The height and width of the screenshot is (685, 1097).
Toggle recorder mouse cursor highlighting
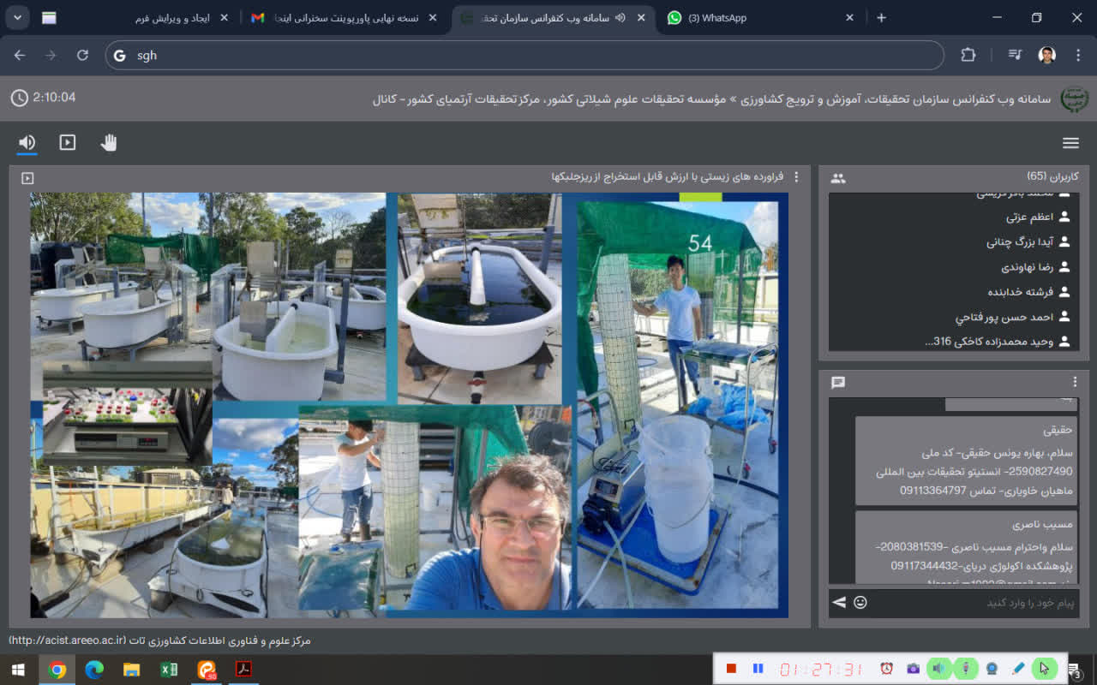(x=1044, y=668)
